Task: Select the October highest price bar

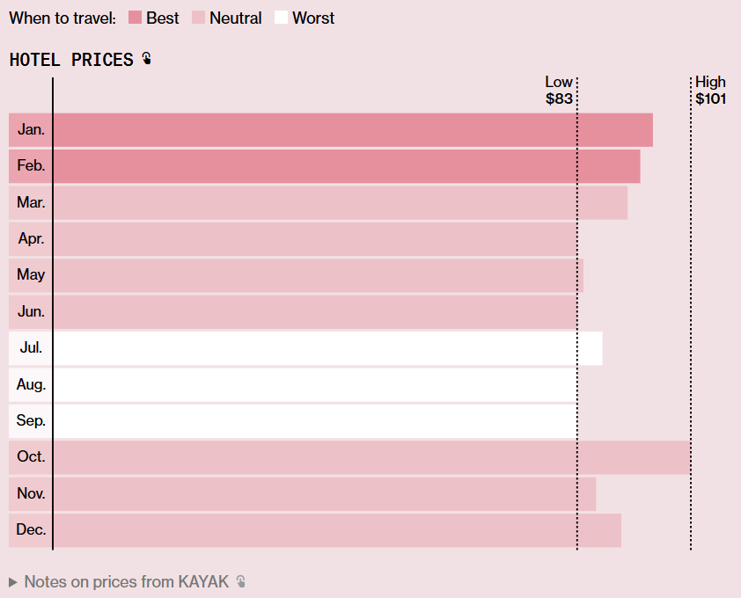Action: pos(371,457)
